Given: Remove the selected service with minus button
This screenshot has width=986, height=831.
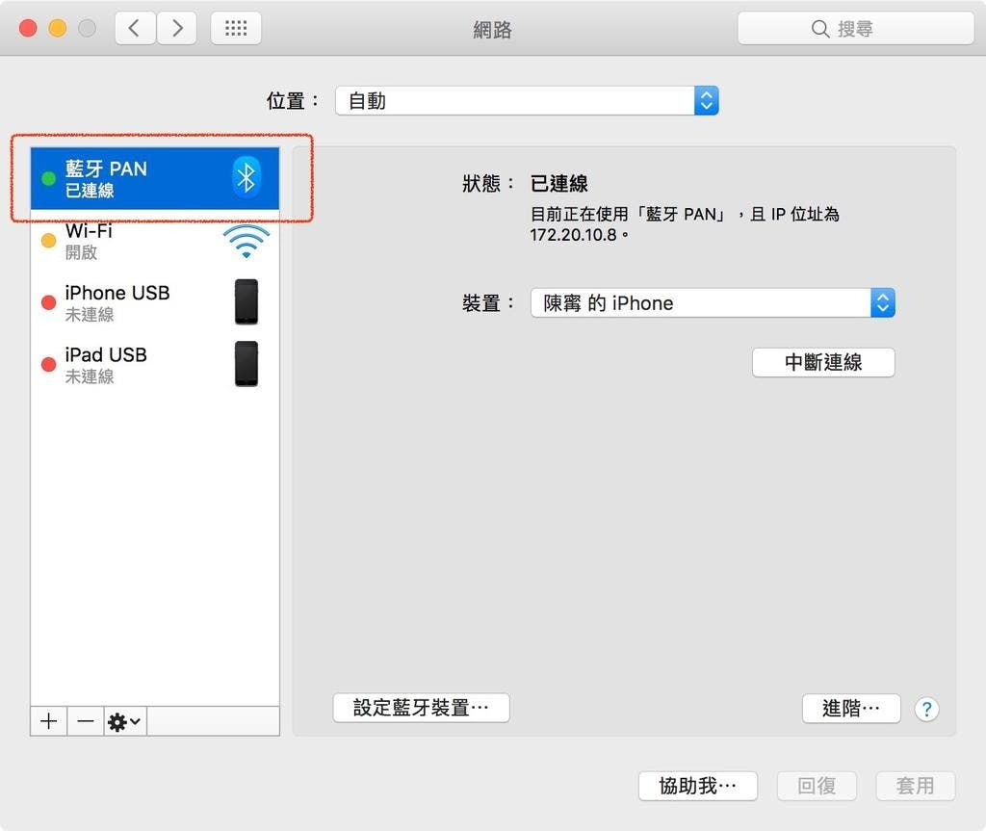Looking at the screenshot, I should point(86,721).
